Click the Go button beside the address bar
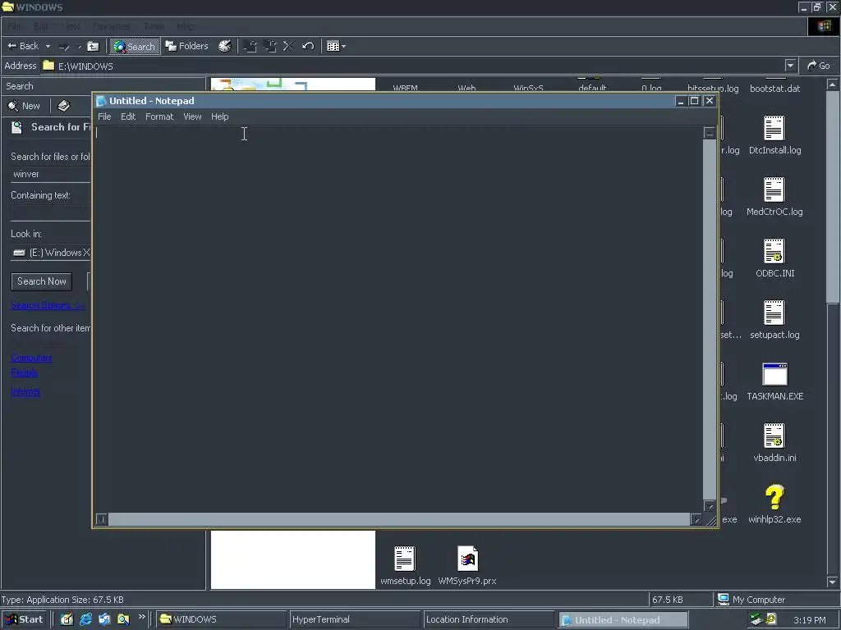 819,66
